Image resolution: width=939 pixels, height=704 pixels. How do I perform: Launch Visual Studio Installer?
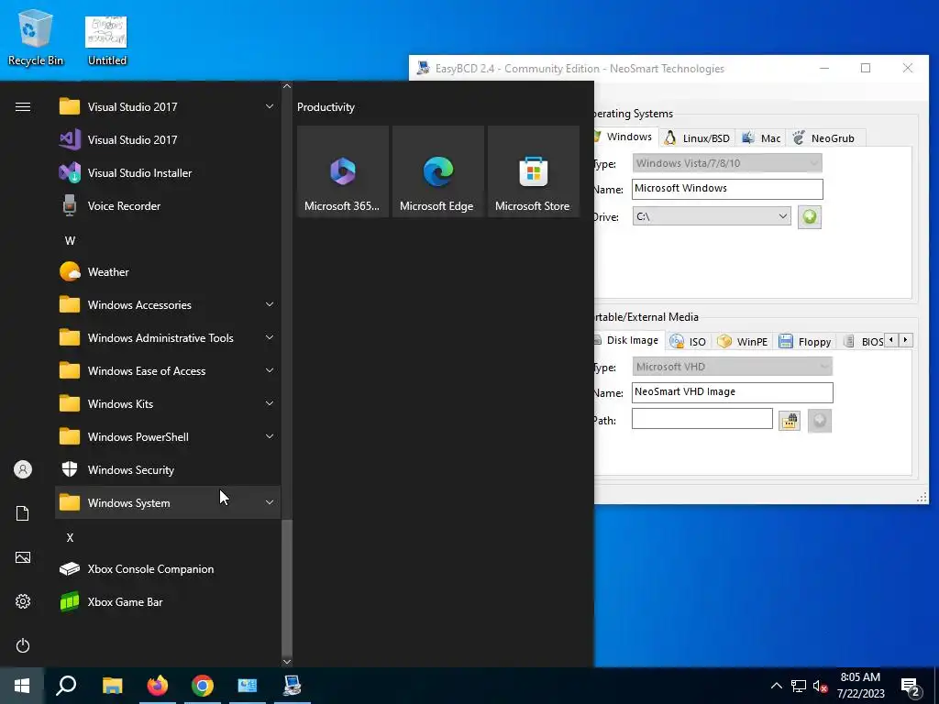[x=168, y=173]
